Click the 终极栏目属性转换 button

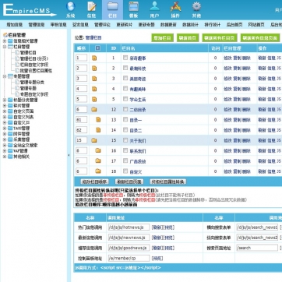click(168, 182)
